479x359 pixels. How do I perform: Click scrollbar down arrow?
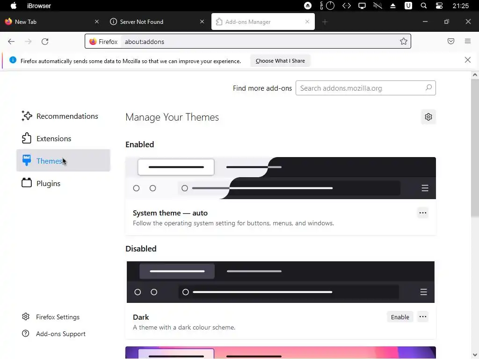pyautogui.click(x=475, y=355)
